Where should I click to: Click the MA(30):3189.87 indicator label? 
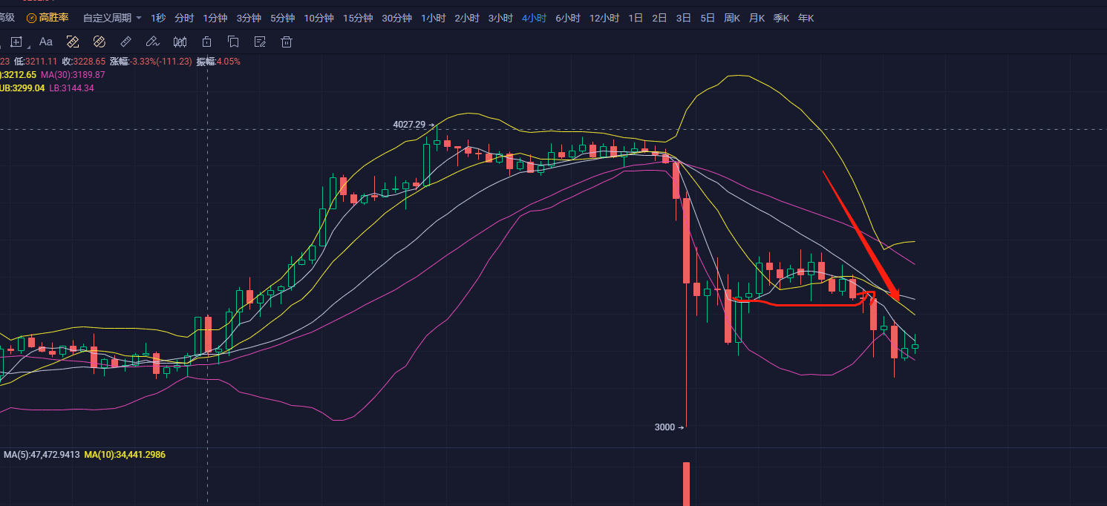pos(73,75)
